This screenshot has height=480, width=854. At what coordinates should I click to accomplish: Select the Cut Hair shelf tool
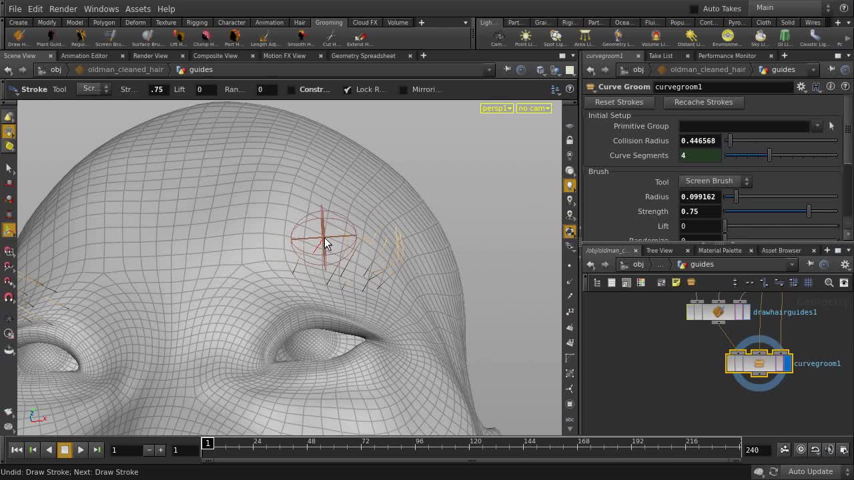point(332,38)
